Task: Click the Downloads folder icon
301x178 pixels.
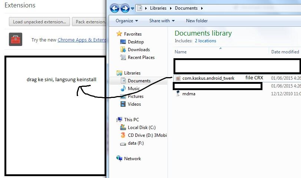Action: (123, 50)
